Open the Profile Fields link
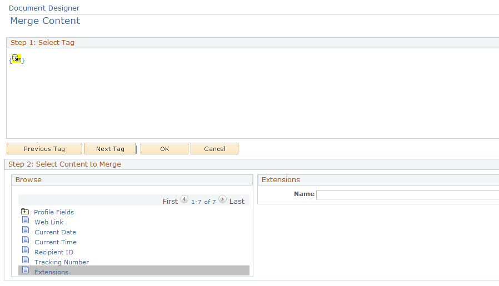 point(54,212)
